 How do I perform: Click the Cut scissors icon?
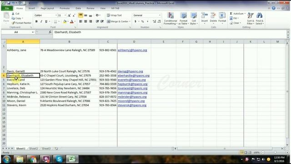coord(13,14)
